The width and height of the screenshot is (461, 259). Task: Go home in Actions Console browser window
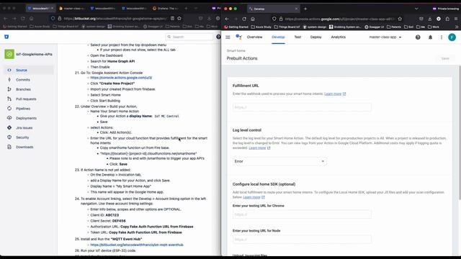coord(253,19)
